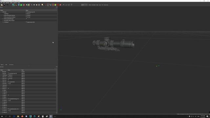Click the Save As disk icon
Image resolution: width=210 pixels, height=118 pixels.
[x=5, y=5]
